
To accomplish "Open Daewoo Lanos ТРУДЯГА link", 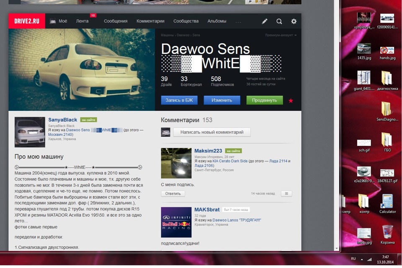I will tap(237, 220).
